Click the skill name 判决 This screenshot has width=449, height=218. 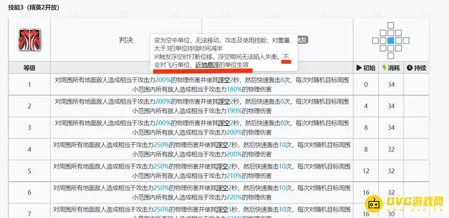pyautogui.click(x=126, y=40)
